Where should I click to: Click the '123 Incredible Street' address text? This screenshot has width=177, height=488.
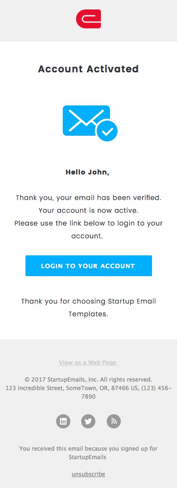35,388
